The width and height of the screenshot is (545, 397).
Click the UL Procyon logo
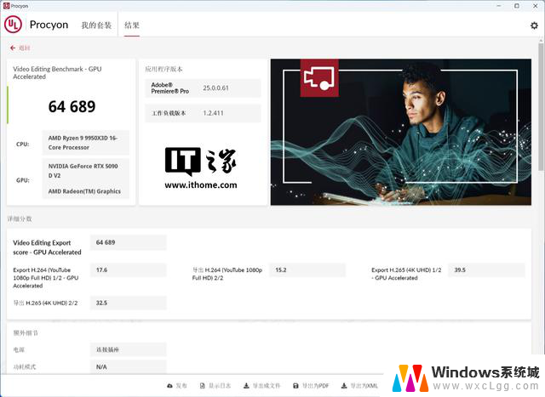(14, 25)
